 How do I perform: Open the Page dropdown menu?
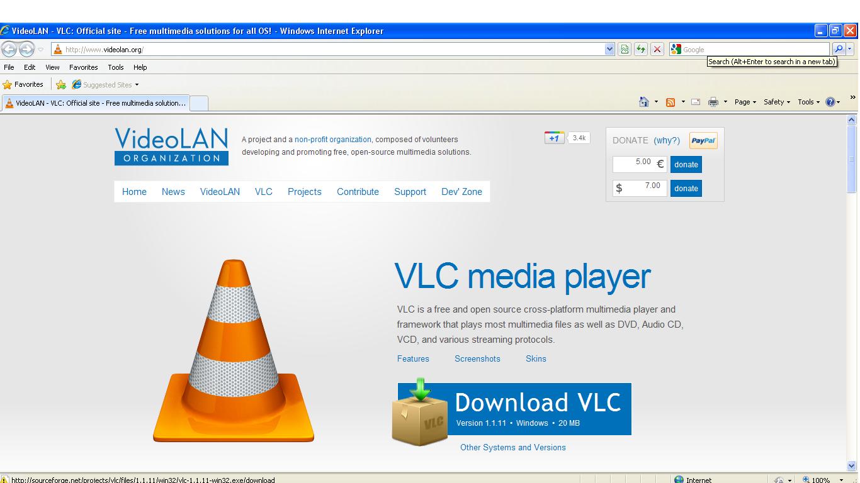[x=745, y=102]
